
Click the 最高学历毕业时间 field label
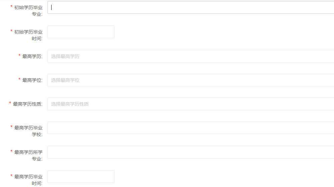pyautogui.click(x=28, y=180)
